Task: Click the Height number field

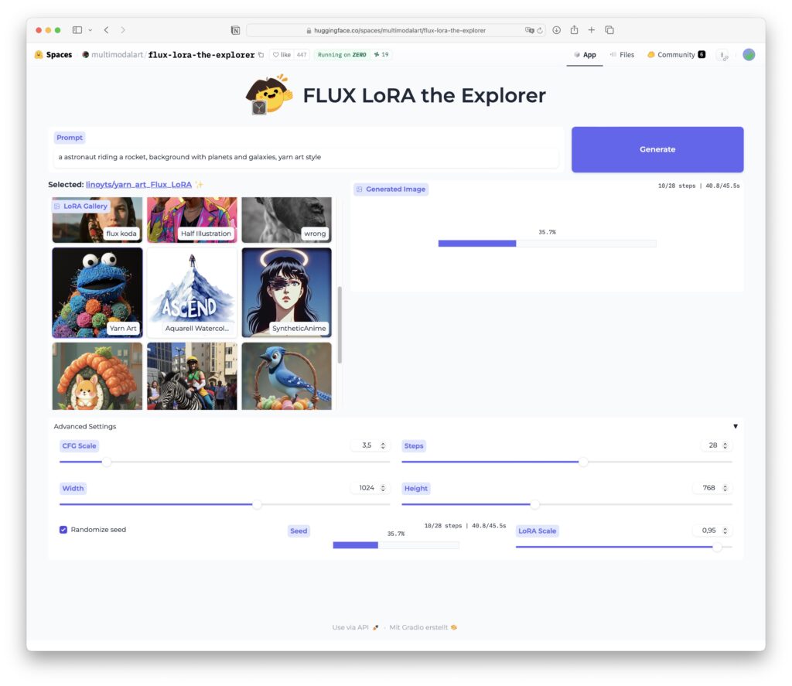Action: click(712, 488)
